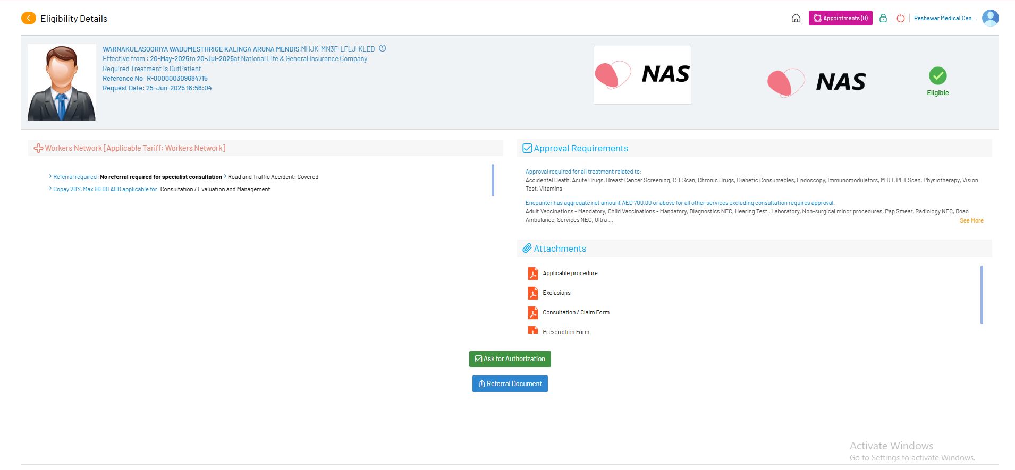1015x470 pixels.
Task: Click 'Encounter has aggregate net amount' text
Action: [x=680, y=203]
